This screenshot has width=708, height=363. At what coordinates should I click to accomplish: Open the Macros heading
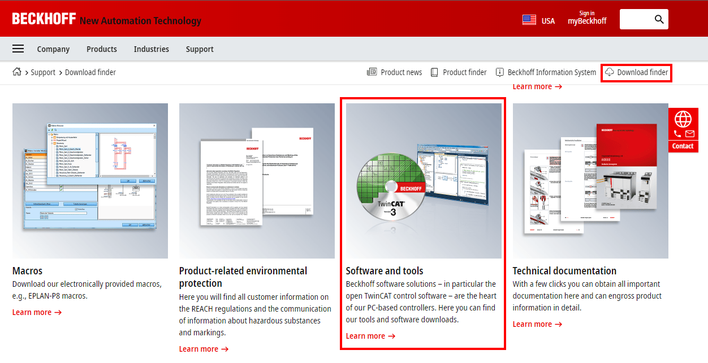pyautogui.click(x=27, y=271)
